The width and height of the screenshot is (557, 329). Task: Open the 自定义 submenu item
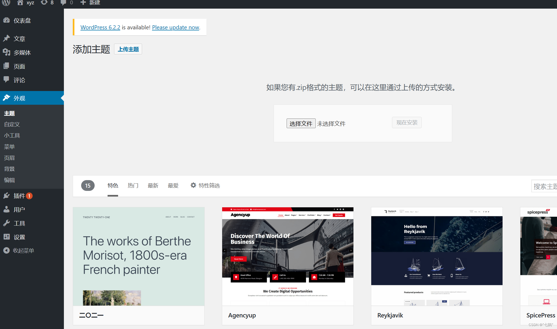12,124
